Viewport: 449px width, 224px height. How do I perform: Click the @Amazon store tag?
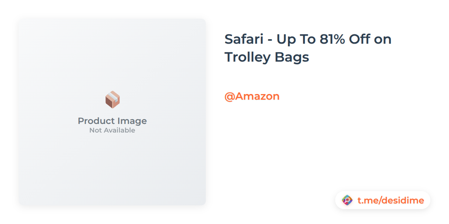[252, 96]
